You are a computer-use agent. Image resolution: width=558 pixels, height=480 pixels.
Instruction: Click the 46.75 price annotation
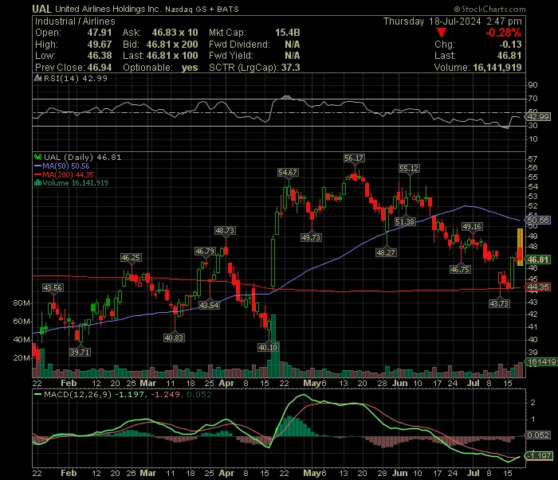click(460, 269)
